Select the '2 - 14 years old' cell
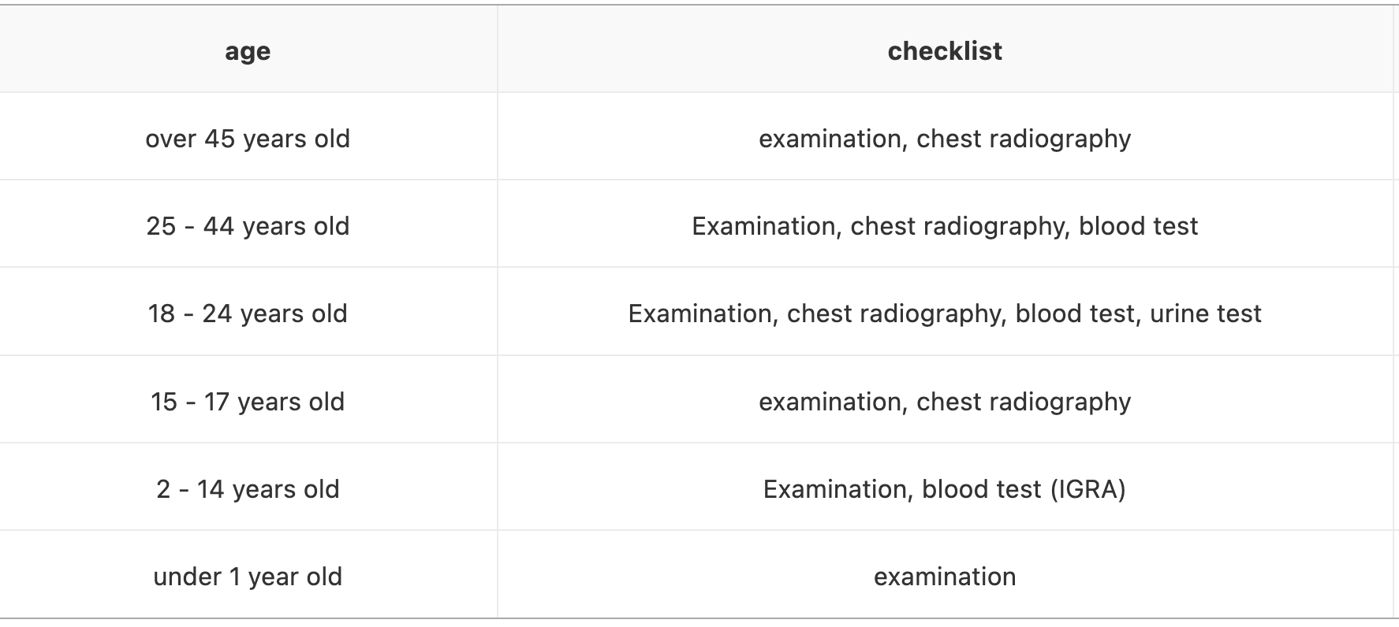 (x=248, y=489)
